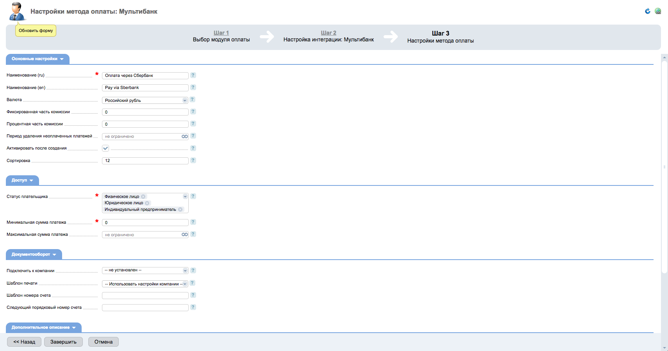Open help for Период удаления неоплаченных платежей
Image resolution: width=668 pixels, height=351 pixels.
[193, 135]
